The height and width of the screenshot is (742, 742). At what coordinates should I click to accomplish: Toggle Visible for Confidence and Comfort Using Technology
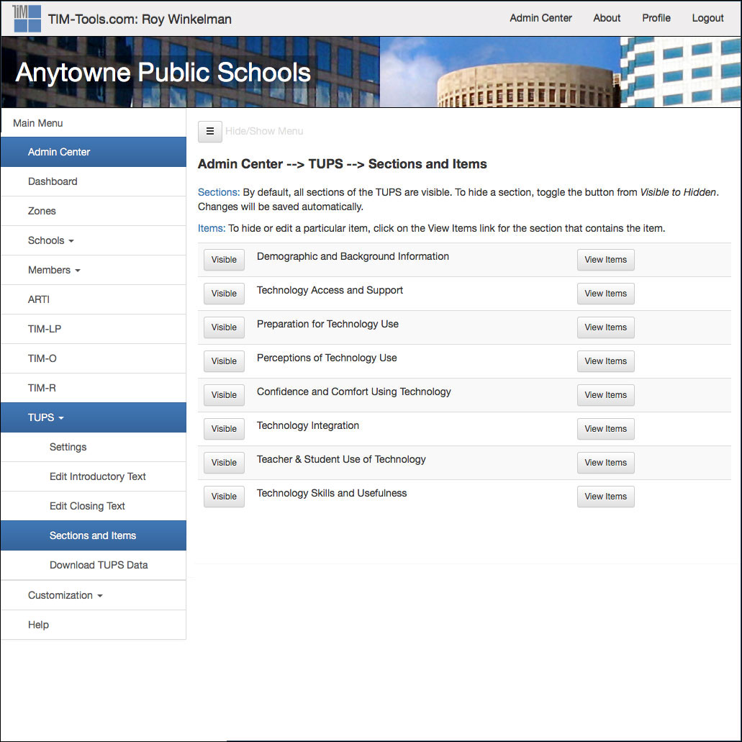pyautogui.click(x=224, y=395)
